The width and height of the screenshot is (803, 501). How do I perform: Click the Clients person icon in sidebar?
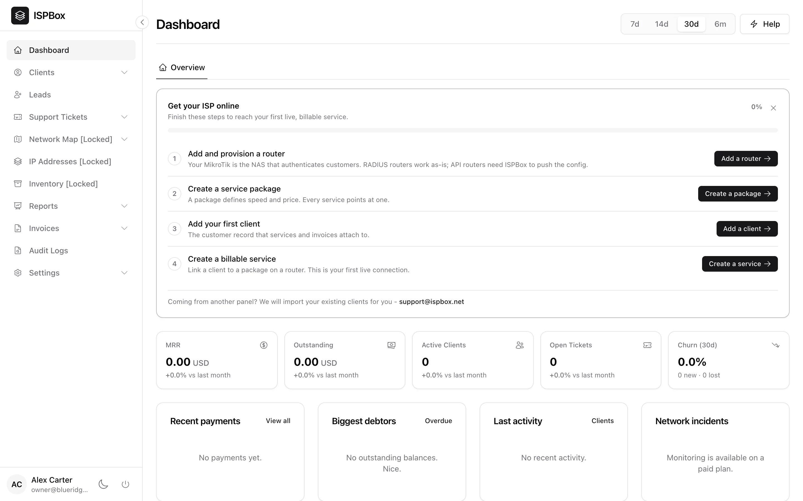[18, 72]
